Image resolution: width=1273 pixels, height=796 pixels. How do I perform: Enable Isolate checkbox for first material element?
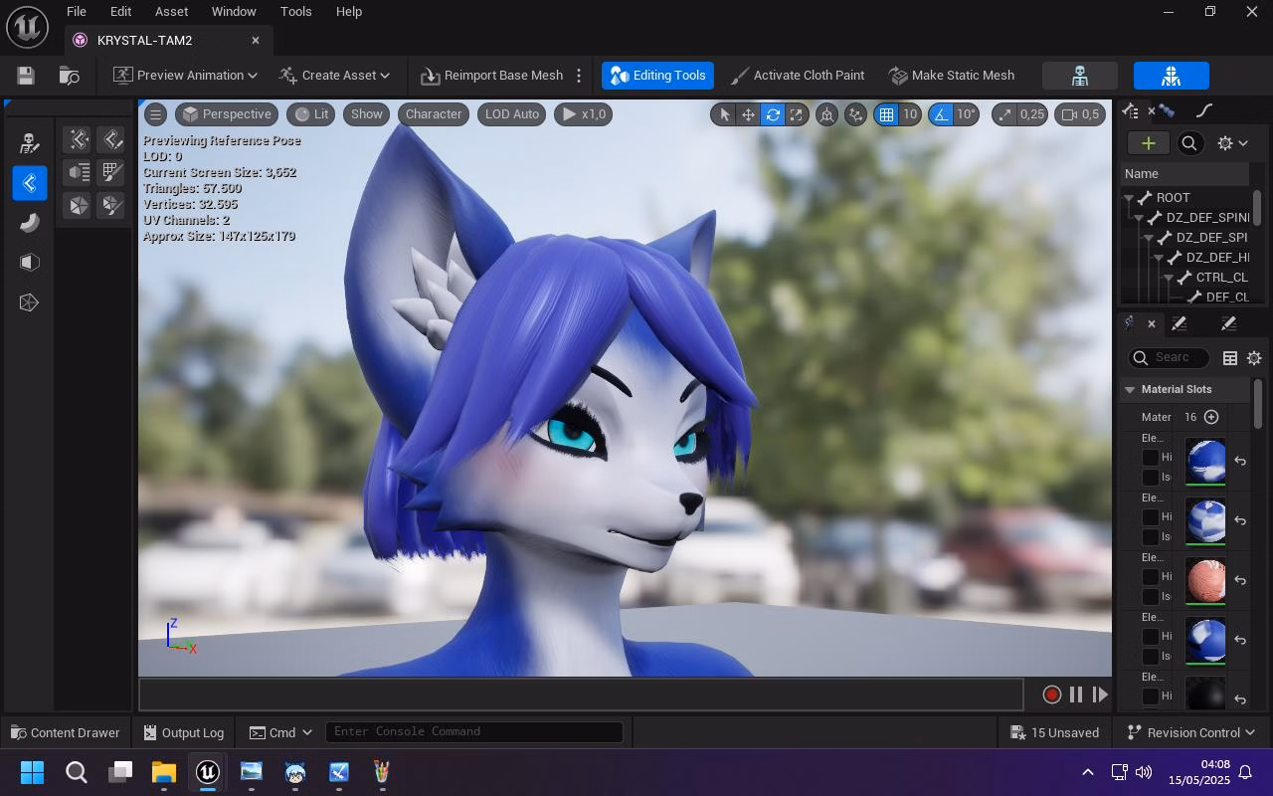(x=1151, y=478)
